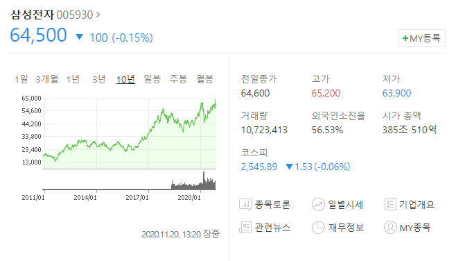
Task: Open the 일별시세 daily price chart icon
Action: (318, 205)
